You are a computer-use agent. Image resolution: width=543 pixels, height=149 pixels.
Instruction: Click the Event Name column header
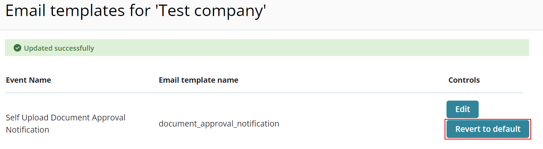[29, 80]
